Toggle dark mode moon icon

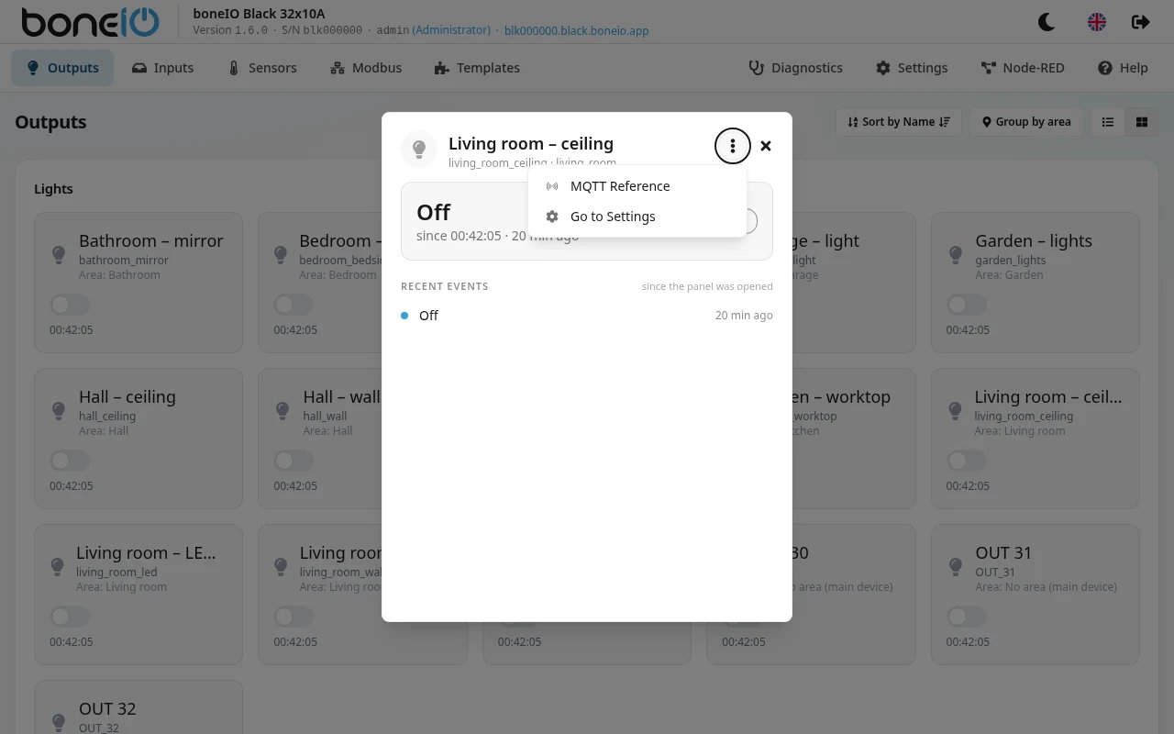(1047, 22)
